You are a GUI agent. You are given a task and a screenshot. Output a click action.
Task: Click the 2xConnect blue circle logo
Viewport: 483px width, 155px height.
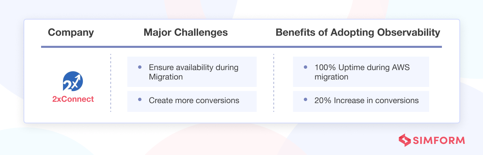pos(73,81)
